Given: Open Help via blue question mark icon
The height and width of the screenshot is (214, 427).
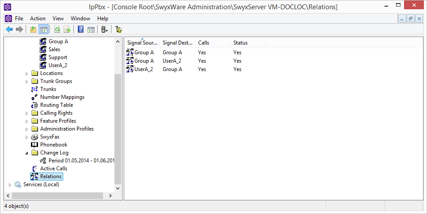Looking at the screenshot, I should (x=81, y=30).
